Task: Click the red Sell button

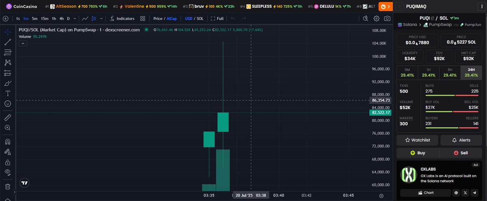Action: coord(461,153)
